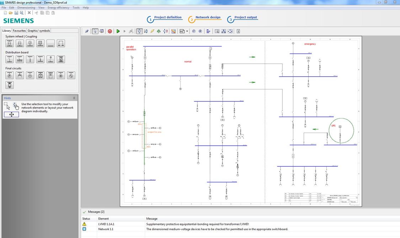Open the View menu
The image size is (400, 238).
coord(41,8)
